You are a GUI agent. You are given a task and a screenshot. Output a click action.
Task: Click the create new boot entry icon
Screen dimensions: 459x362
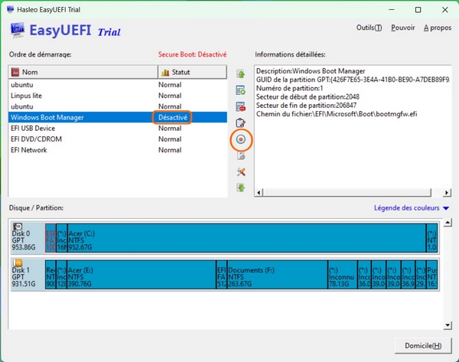pyautogui.click(x=241, y=90)
